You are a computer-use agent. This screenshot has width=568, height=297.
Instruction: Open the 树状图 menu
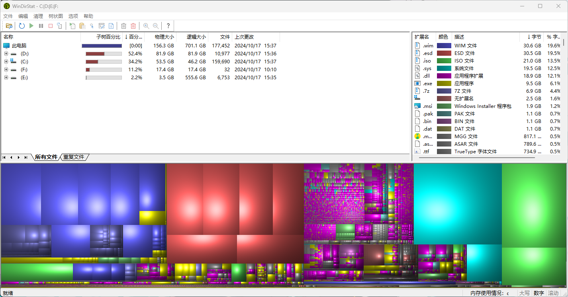[55, 16]
